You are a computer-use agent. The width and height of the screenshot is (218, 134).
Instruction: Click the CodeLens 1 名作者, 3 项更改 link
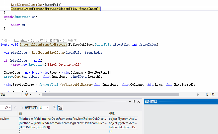(x=61, y=40)
